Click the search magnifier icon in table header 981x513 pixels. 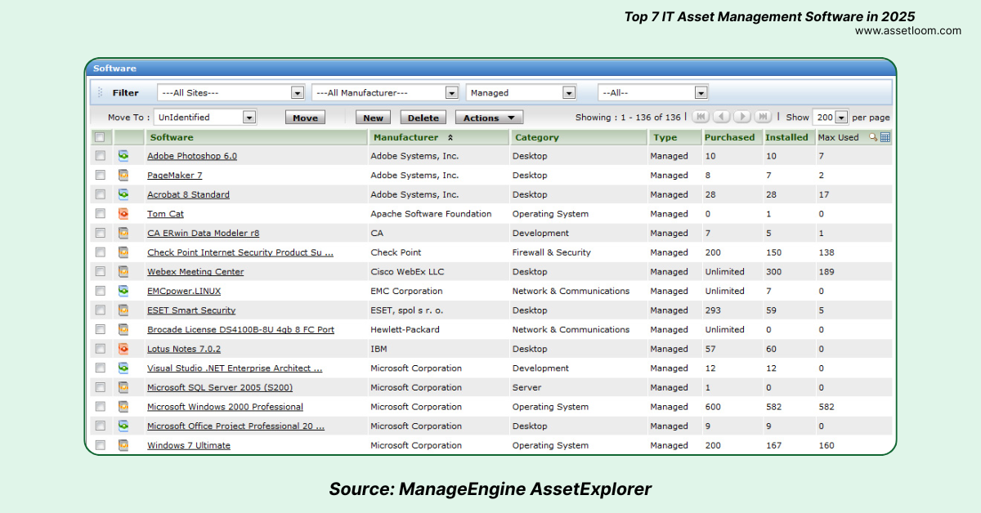[x=873, y=137]
